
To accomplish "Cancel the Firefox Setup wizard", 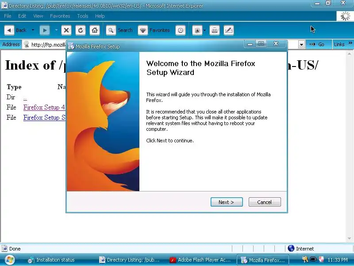I will (x=265, y=202).
